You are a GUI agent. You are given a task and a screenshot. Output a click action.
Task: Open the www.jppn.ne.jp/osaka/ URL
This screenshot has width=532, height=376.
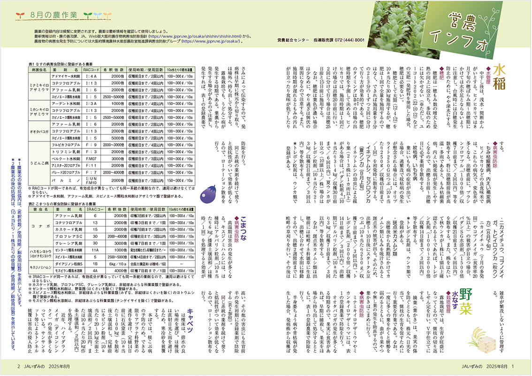pyautogui.click(x=211, y=41)
